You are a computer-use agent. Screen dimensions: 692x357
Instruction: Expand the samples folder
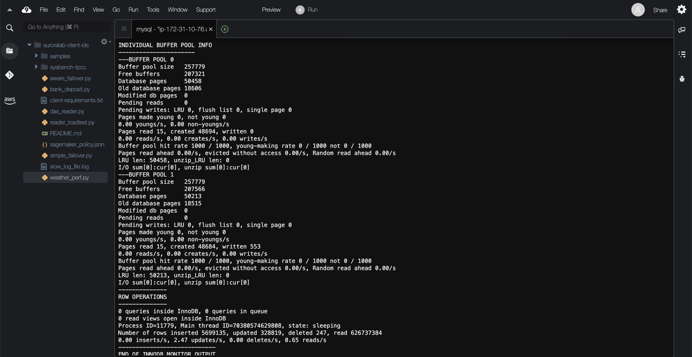click(36, 56)
